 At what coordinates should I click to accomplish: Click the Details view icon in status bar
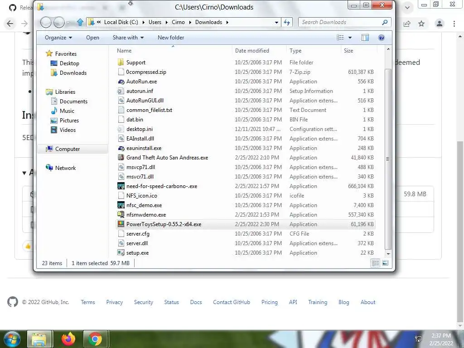(x=375, y=263)
